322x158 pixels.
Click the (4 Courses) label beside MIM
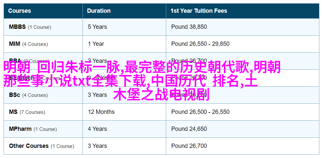[x=35, y=44]
